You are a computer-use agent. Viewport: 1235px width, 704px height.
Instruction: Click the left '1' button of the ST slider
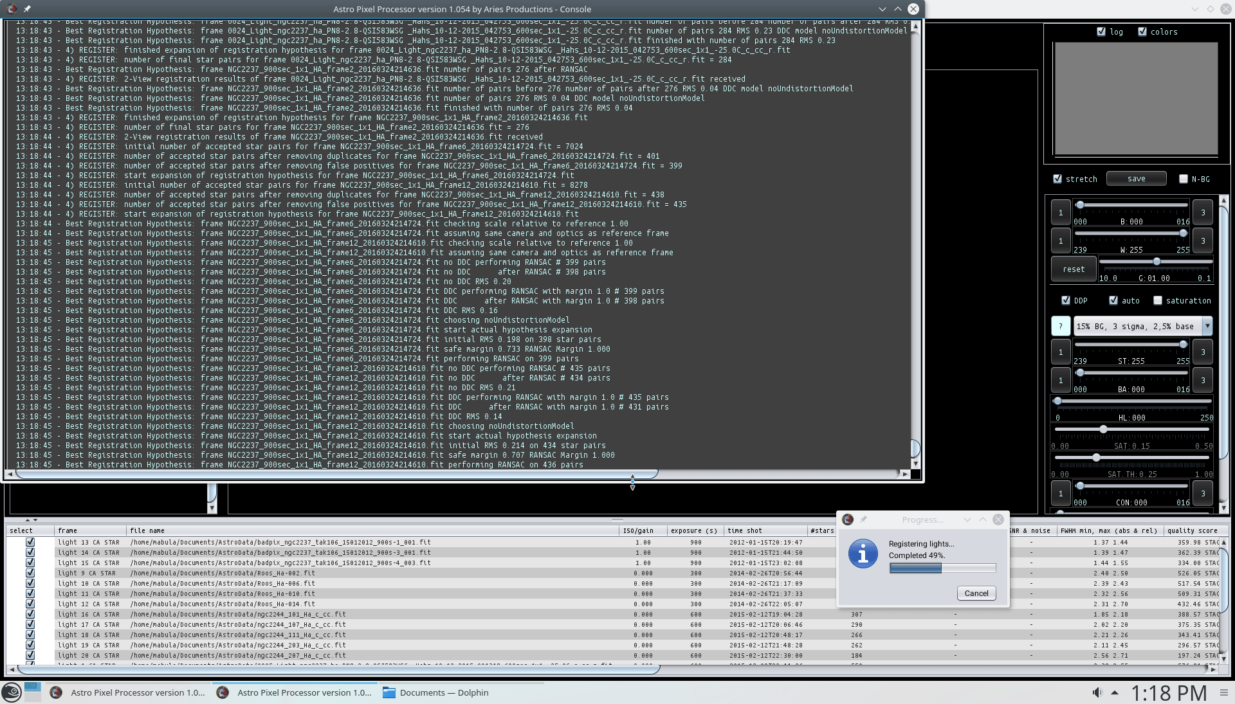point(1061,352)
